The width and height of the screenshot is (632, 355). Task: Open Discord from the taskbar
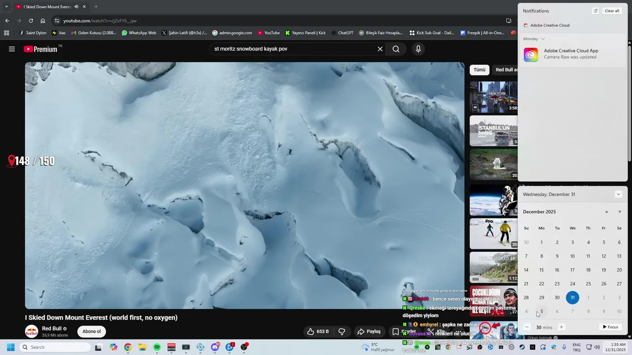(215, 347)
